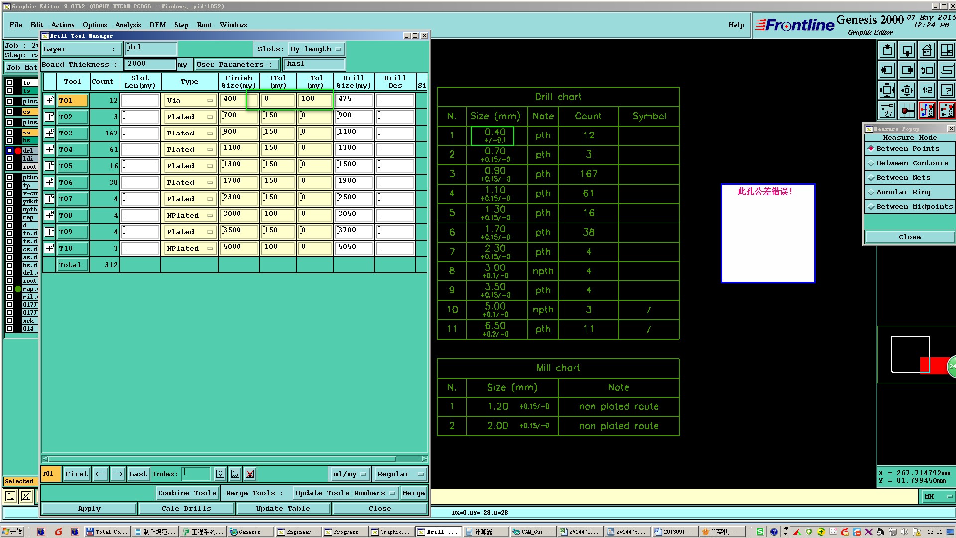
Task: Open the Analysis menu
Action: click(x=128, y=25)
